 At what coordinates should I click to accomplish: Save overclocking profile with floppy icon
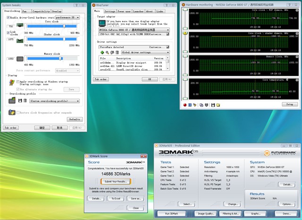(x=20, y=101)
